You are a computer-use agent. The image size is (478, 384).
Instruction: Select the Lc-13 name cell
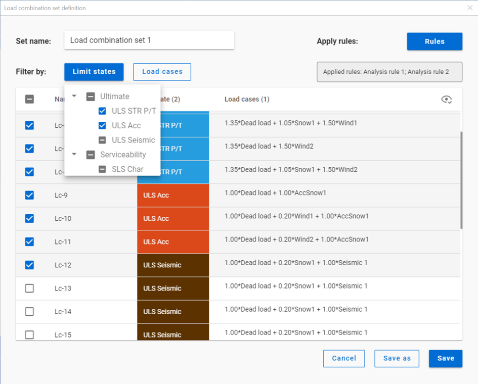[x=63, y=289]
